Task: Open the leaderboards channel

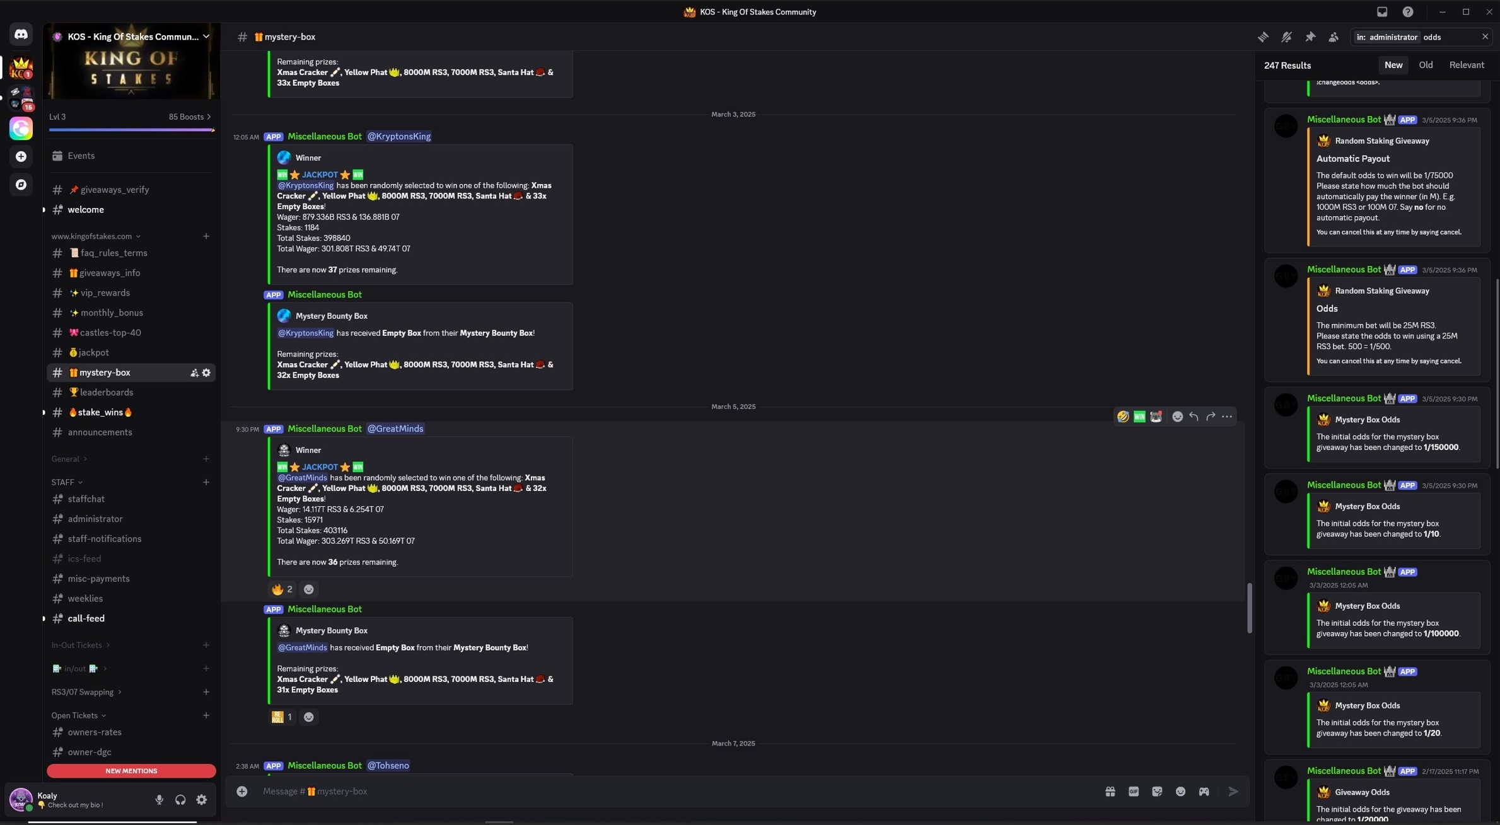Action: [x=131, y=393]
